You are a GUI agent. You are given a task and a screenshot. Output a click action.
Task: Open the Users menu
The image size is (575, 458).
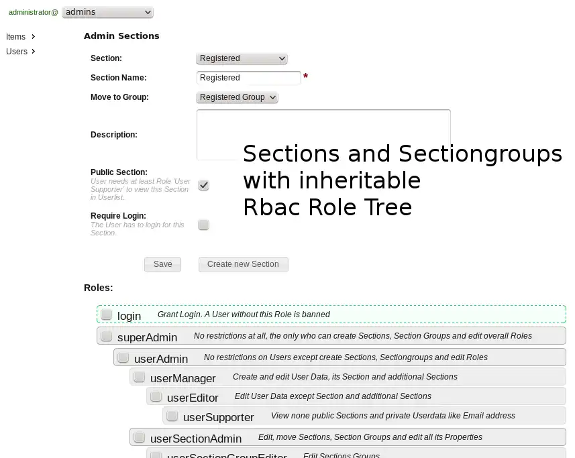[17, 52]
